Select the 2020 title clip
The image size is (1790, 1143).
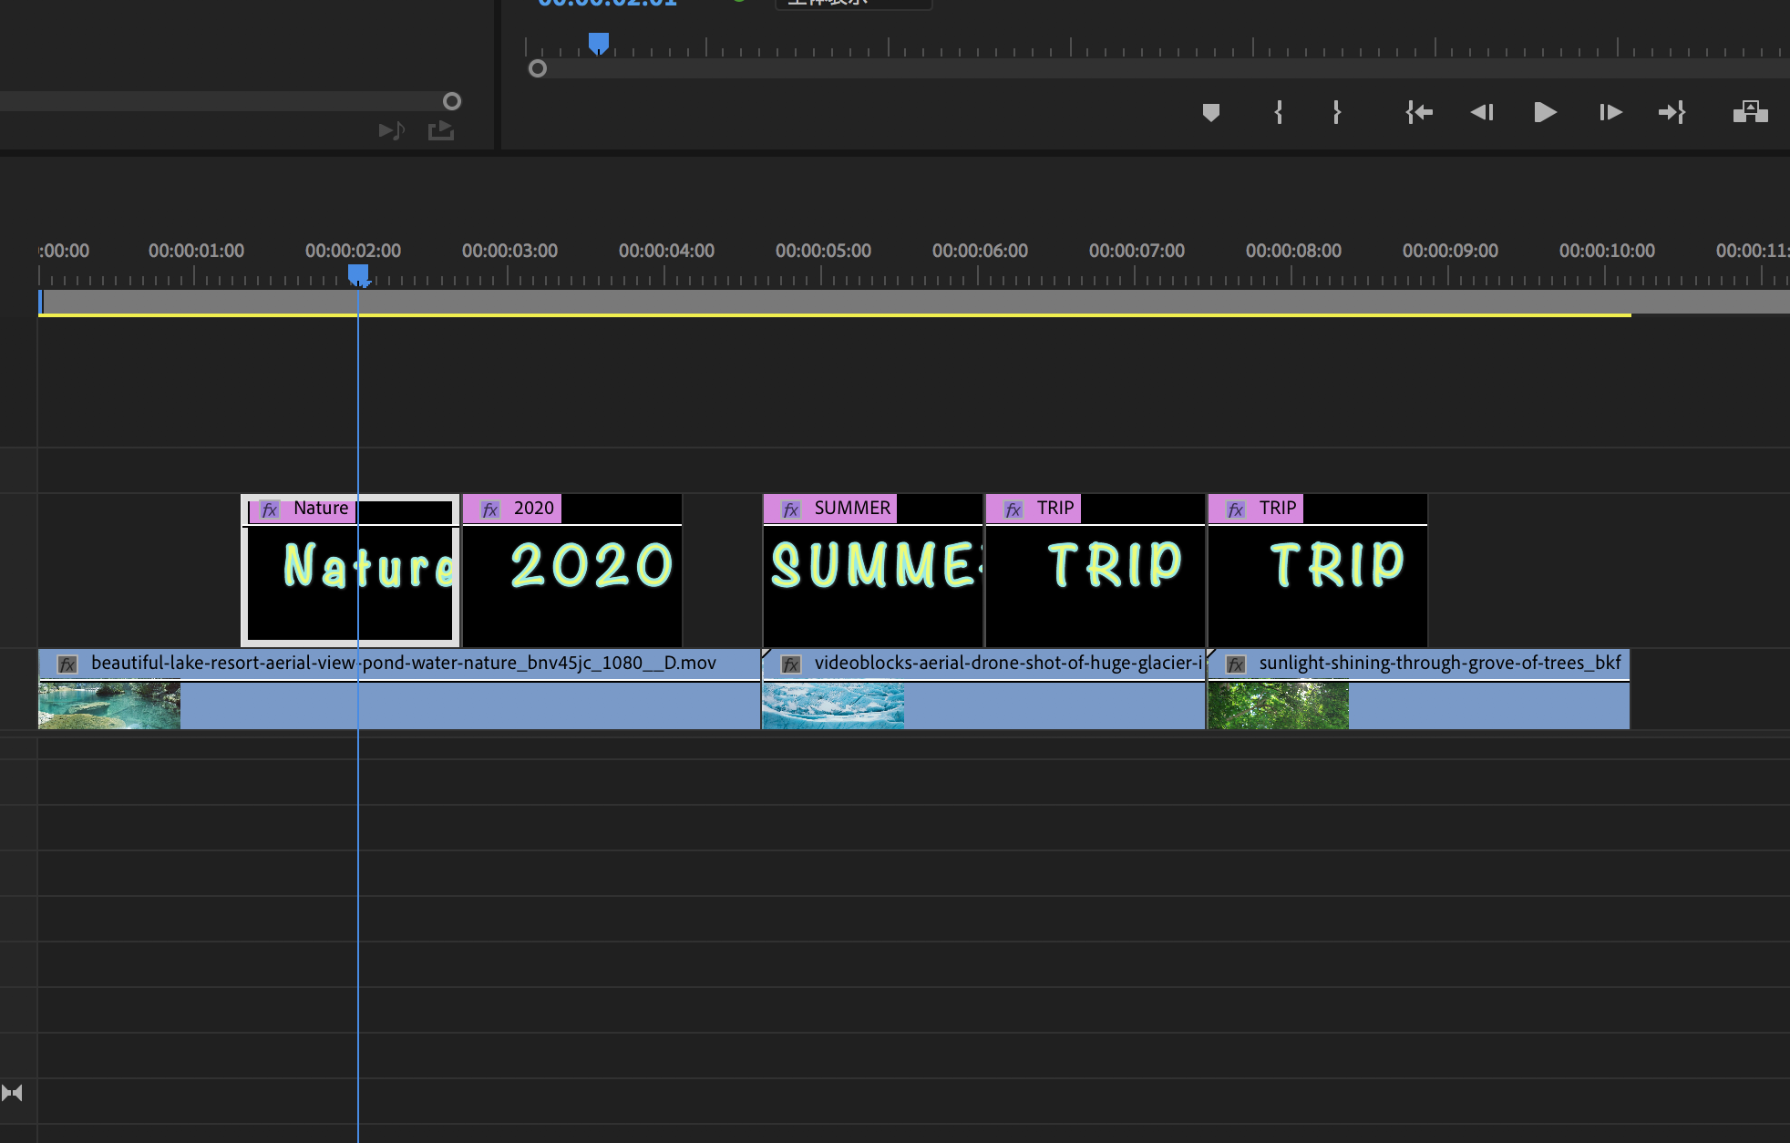pyautogui.click(x=572, y=571)
